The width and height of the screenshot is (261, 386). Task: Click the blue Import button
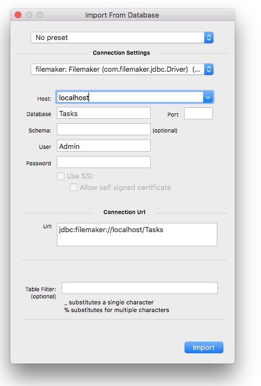(x=204, y=347)
